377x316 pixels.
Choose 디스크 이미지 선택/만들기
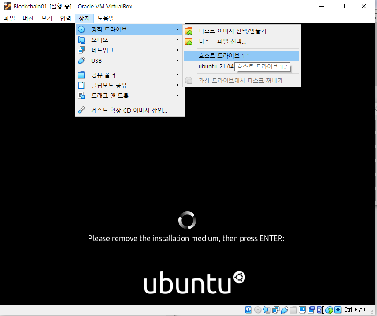(241, 31)
